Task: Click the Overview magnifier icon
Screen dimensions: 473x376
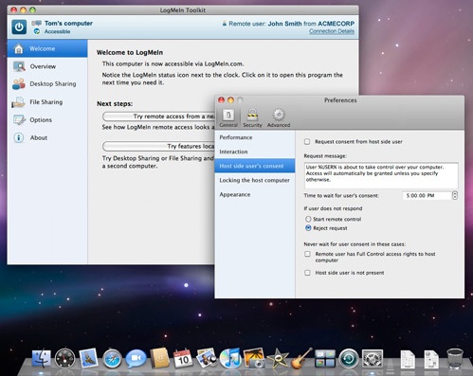Action: click(19, 66)
